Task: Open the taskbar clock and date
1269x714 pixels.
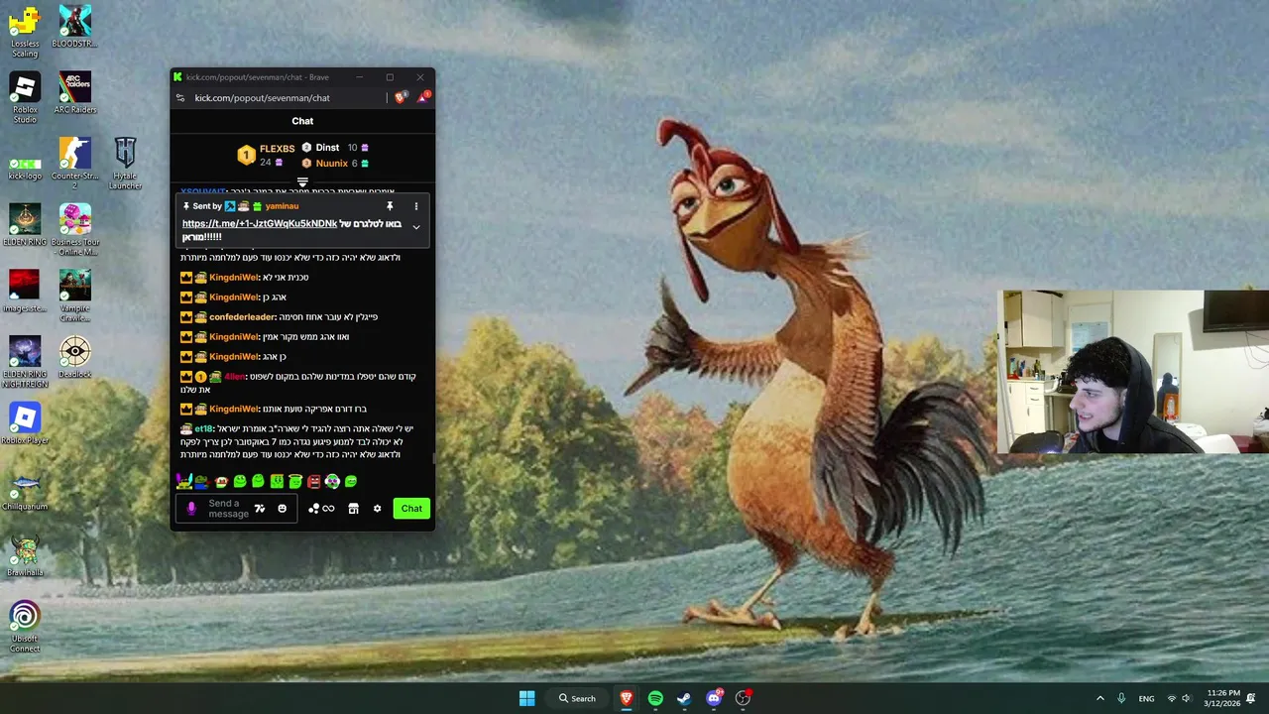Action: 1222,698
